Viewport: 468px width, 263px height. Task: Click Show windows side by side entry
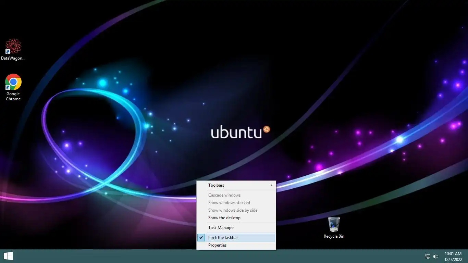coord(236,210)
